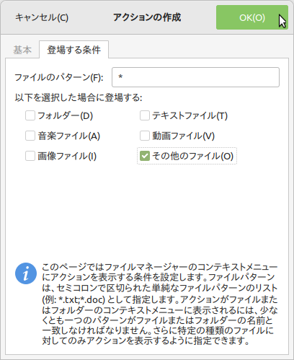This screenshot has height=360, width=294.
Task: Click the help description paragraph text
Action: pyautogui.click(x=160, y=304)
